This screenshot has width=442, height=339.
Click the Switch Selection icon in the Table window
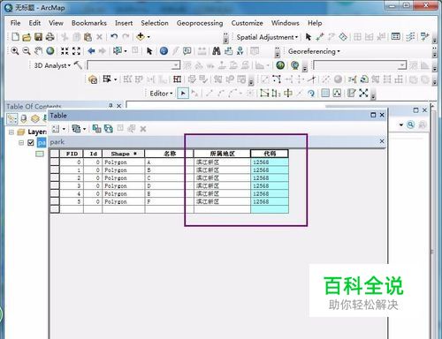(x=109, y=129)
